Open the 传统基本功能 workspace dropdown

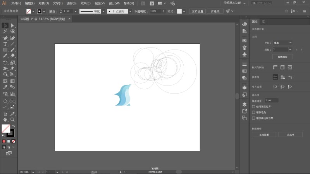pyautogui.click(x=234, y=3)
